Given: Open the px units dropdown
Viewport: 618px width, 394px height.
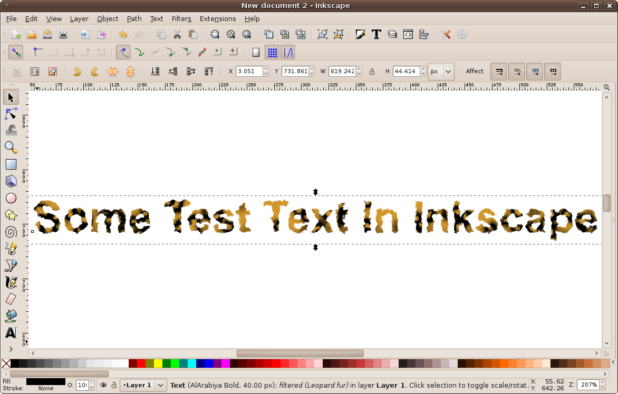Looking at the screenshot, I should pyautogui.click(x=441, y=72).
